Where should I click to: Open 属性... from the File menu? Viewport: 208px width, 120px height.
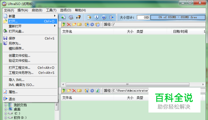[x=30, y=92]
